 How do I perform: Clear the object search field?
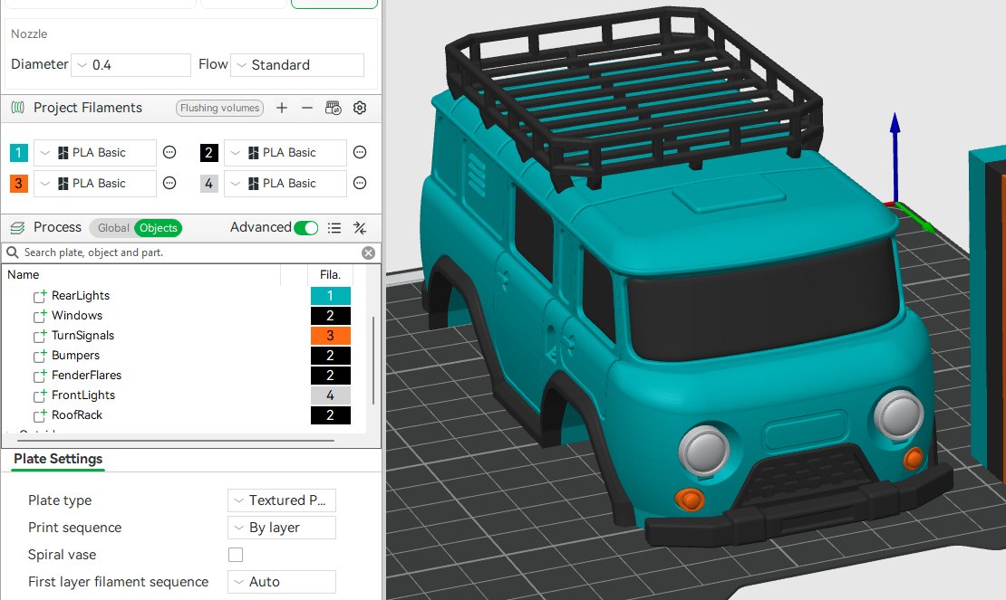pos(368,252)
